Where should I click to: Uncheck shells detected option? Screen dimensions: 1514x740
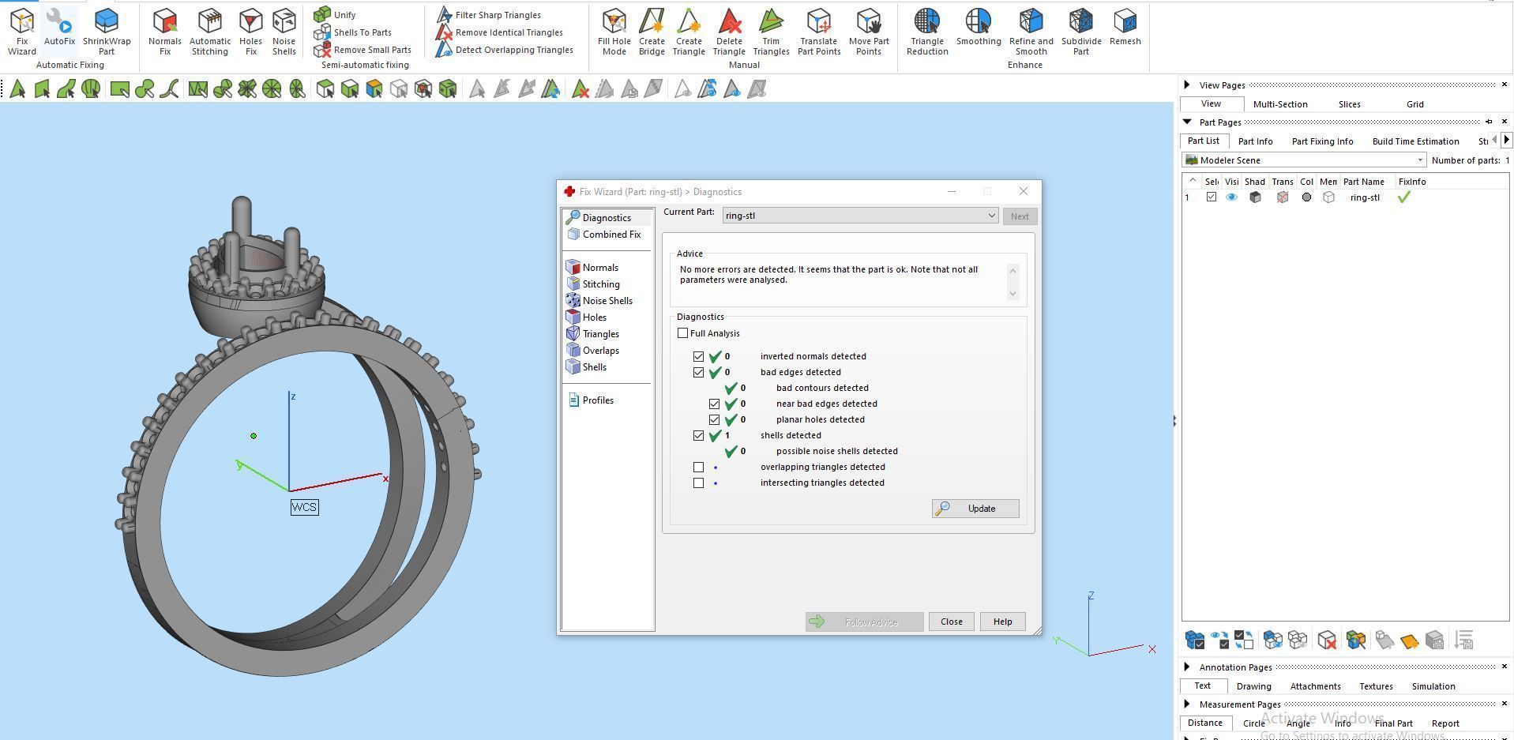[699, 435]
